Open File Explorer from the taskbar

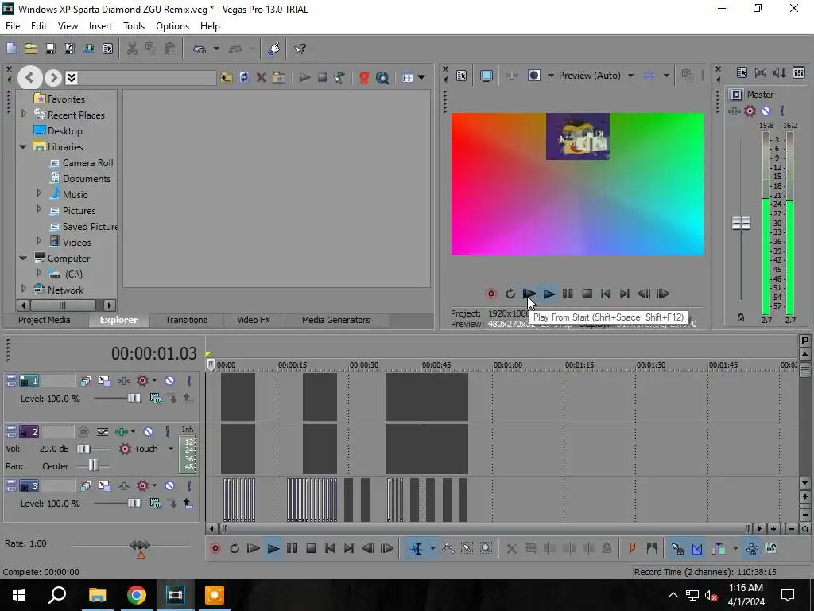(97, 595)
